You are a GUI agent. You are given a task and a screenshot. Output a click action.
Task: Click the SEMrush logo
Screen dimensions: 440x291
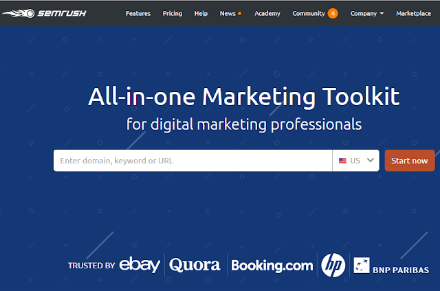tap(44, 13)
